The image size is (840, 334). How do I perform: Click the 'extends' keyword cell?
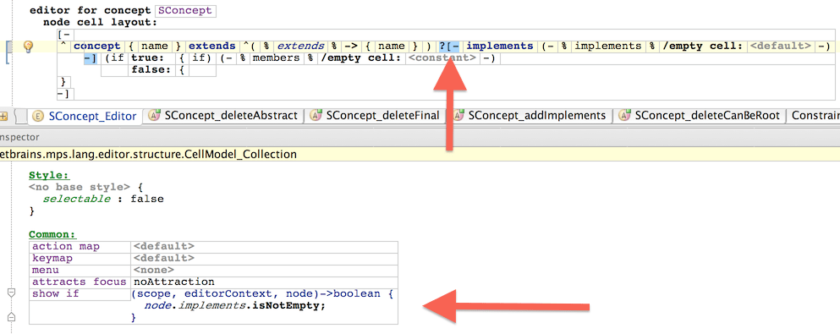pos(211,46)
